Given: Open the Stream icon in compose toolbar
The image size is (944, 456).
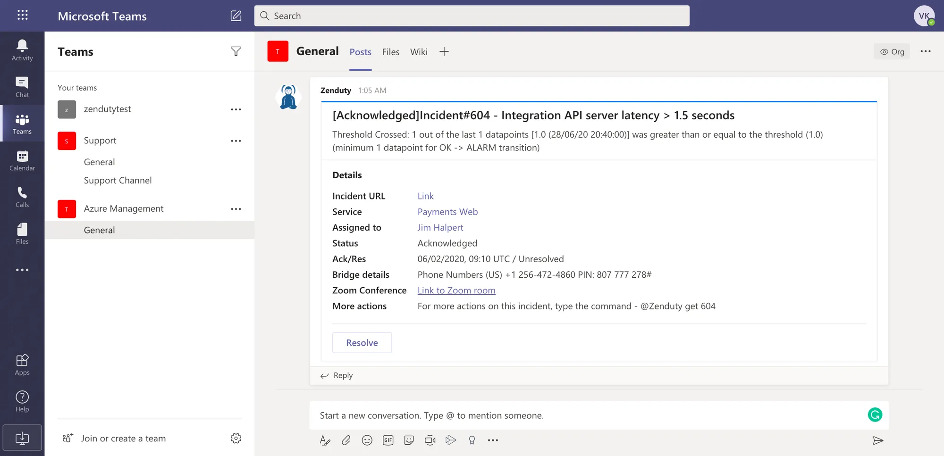Looking at the screenshot, I should click(x=451, y=440).
